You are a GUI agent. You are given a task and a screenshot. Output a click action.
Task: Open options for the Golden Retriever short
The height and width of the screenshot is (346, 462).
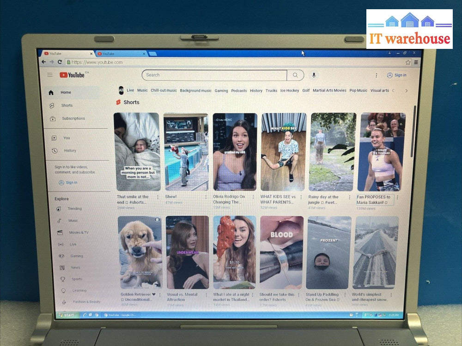pos(160,295)
